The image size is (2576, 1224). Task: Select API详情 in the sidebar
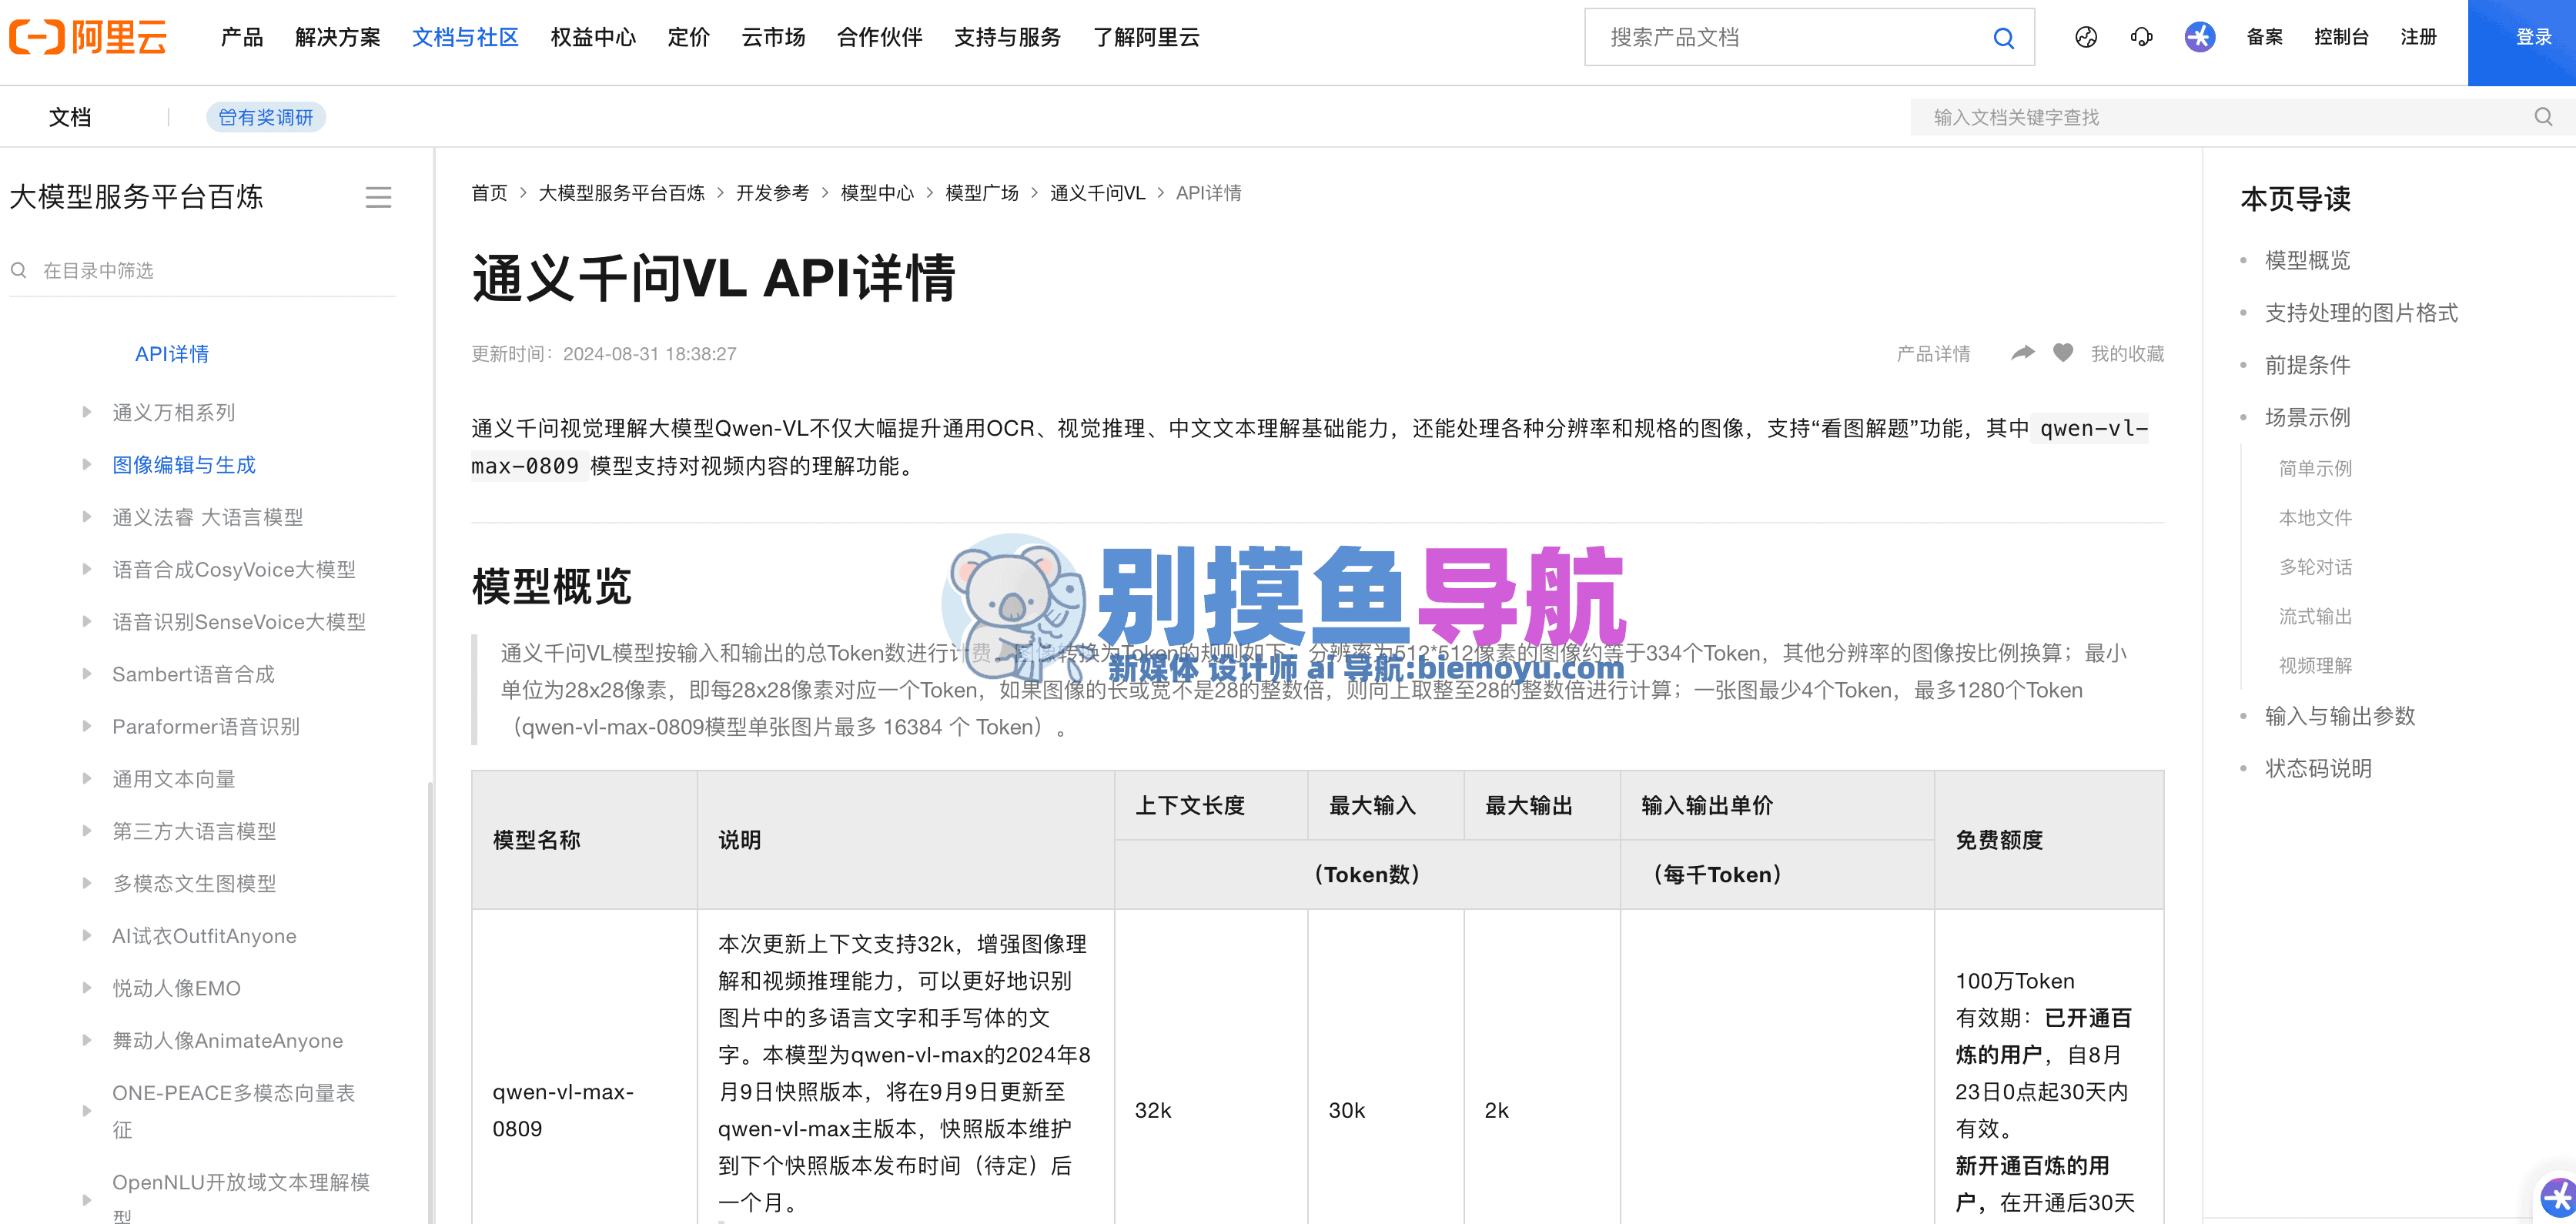tap(172, 353)
